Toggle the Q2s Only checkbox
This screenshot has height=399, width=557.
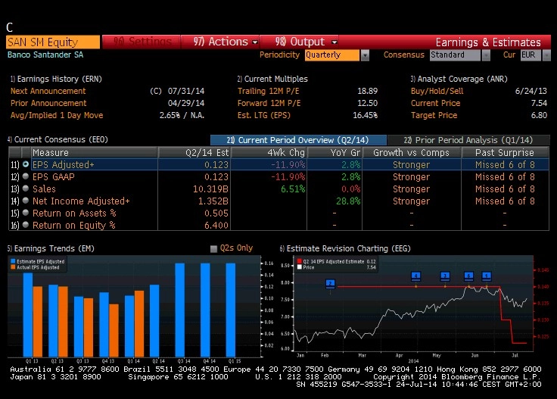pyautogui.click(x=213, y=248)
